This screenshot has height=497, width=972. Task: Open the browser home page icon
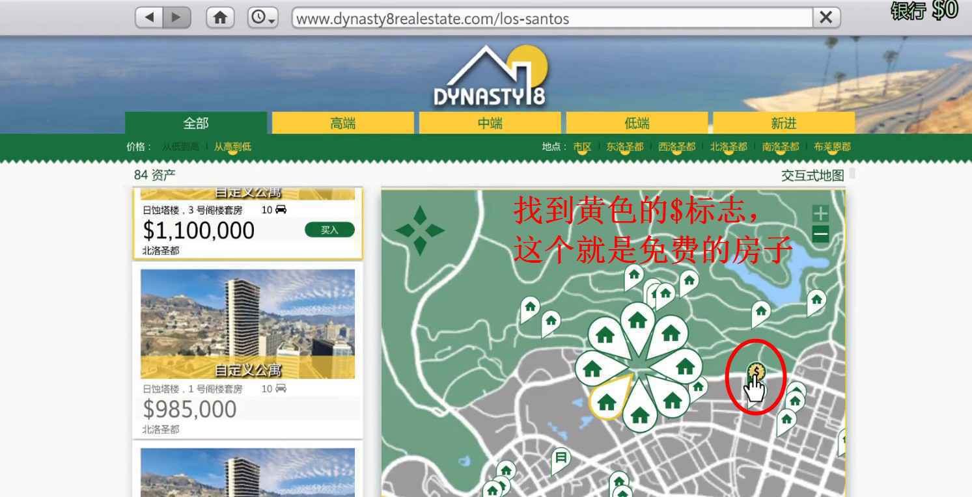(x=221, y=18)
